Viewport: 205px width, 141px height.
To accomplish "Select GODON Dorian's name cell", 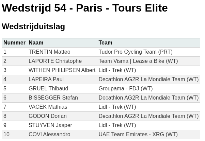I will [x=47, y=116].
